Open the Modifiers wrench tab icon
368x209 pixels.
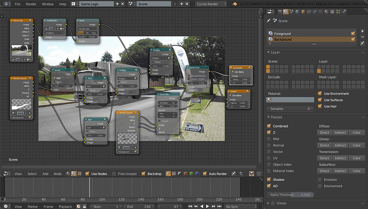315,12
